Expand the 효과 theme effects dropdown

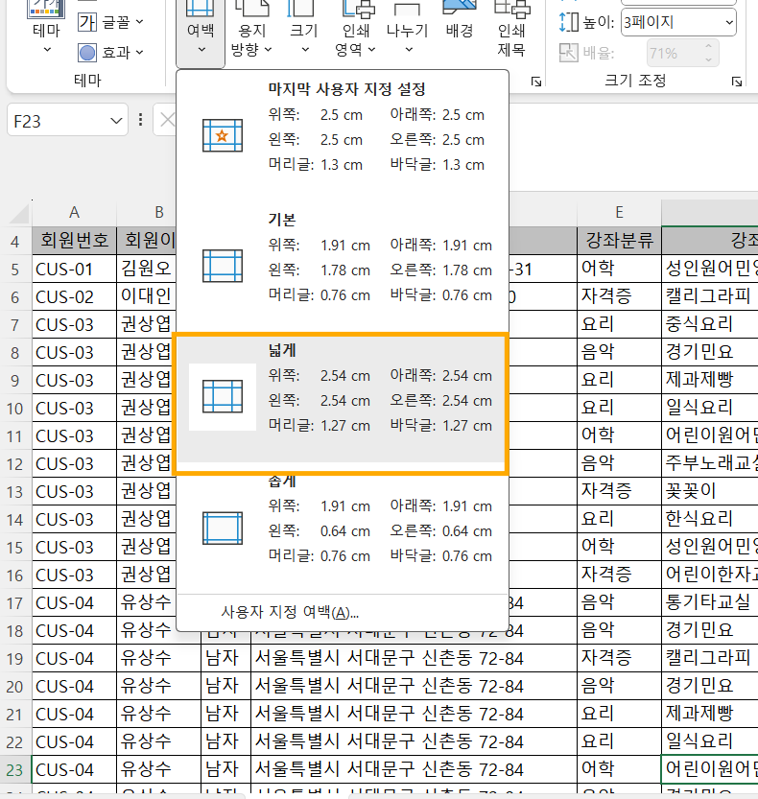click(111, 53)
